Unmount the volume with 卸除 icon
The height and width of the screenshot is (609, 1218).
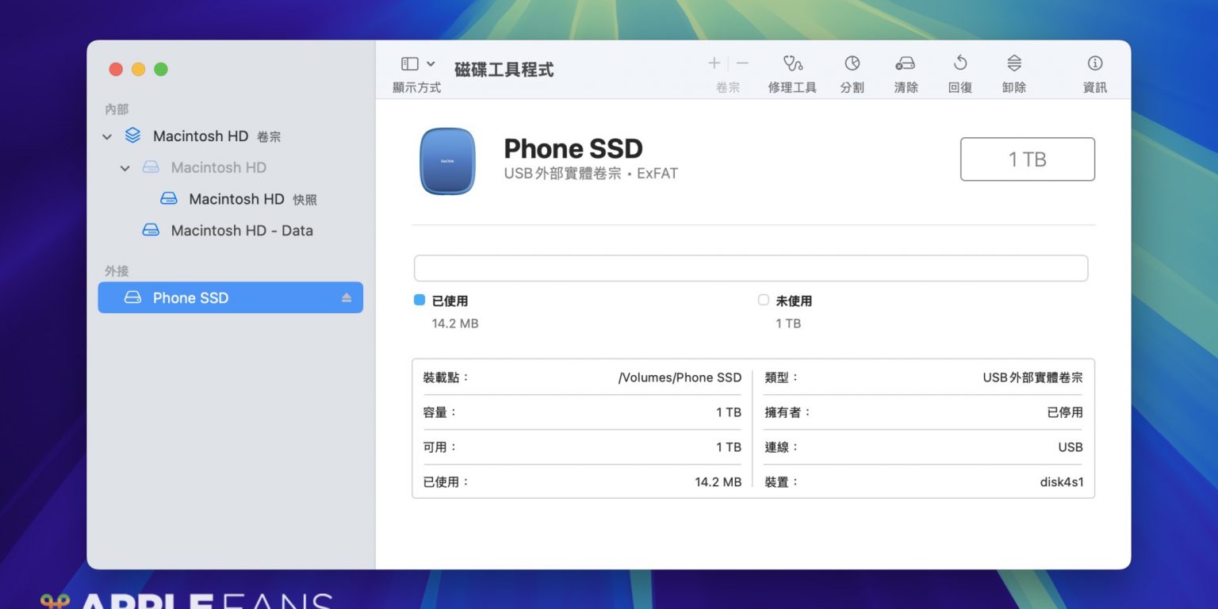[x=1013, y=63]
